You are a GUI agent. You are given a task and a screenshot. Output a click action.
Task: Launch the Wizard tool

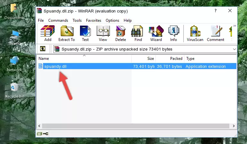click(x=156, y=33)
